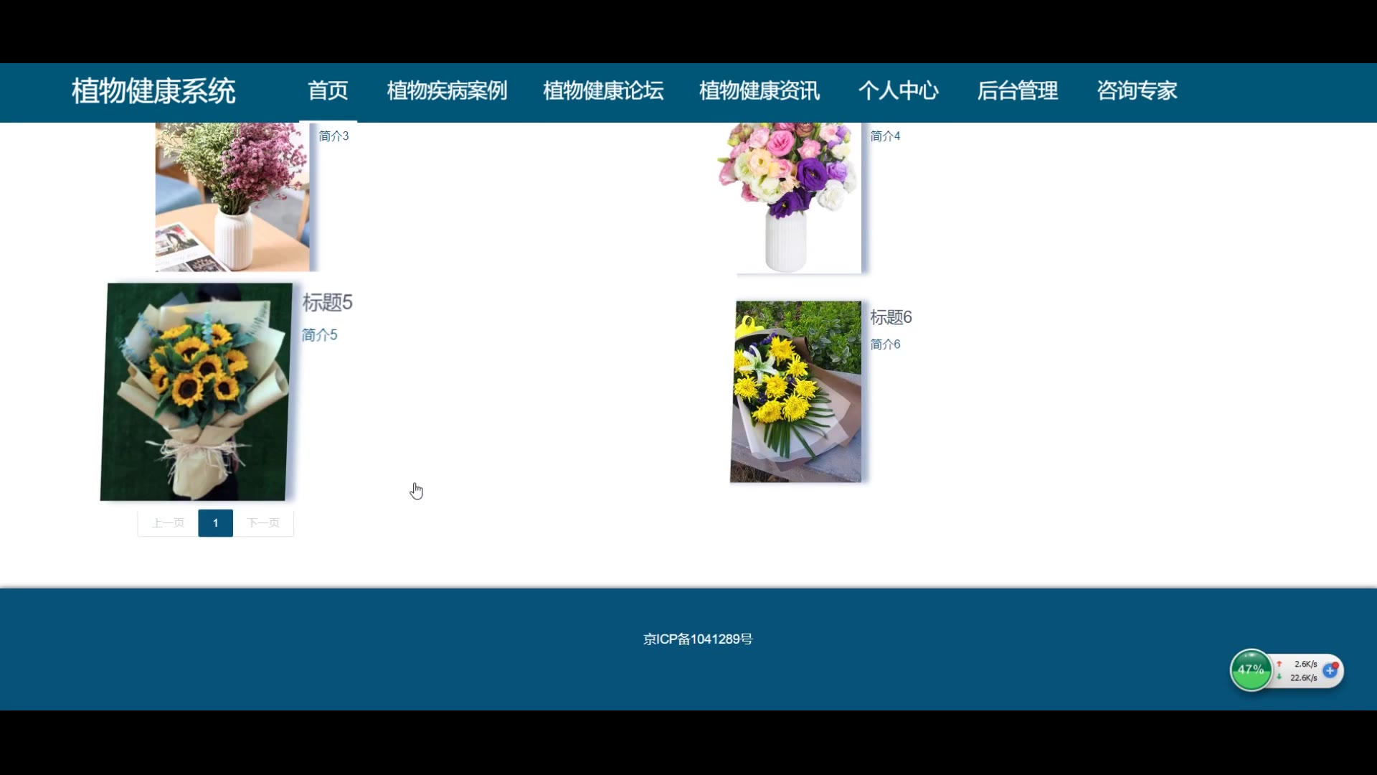Open the mixed rose bouquet thumbnail for 简介4
Screen dimensions: 1377x775
789,198
